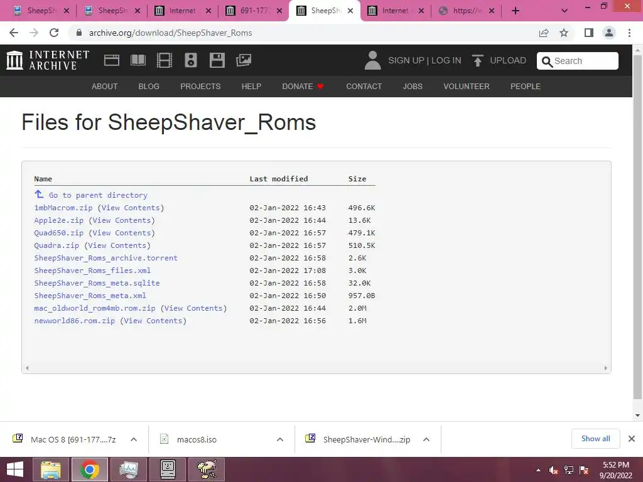
Task: Share this page using the share icon
Action: [x=544, y=33]
